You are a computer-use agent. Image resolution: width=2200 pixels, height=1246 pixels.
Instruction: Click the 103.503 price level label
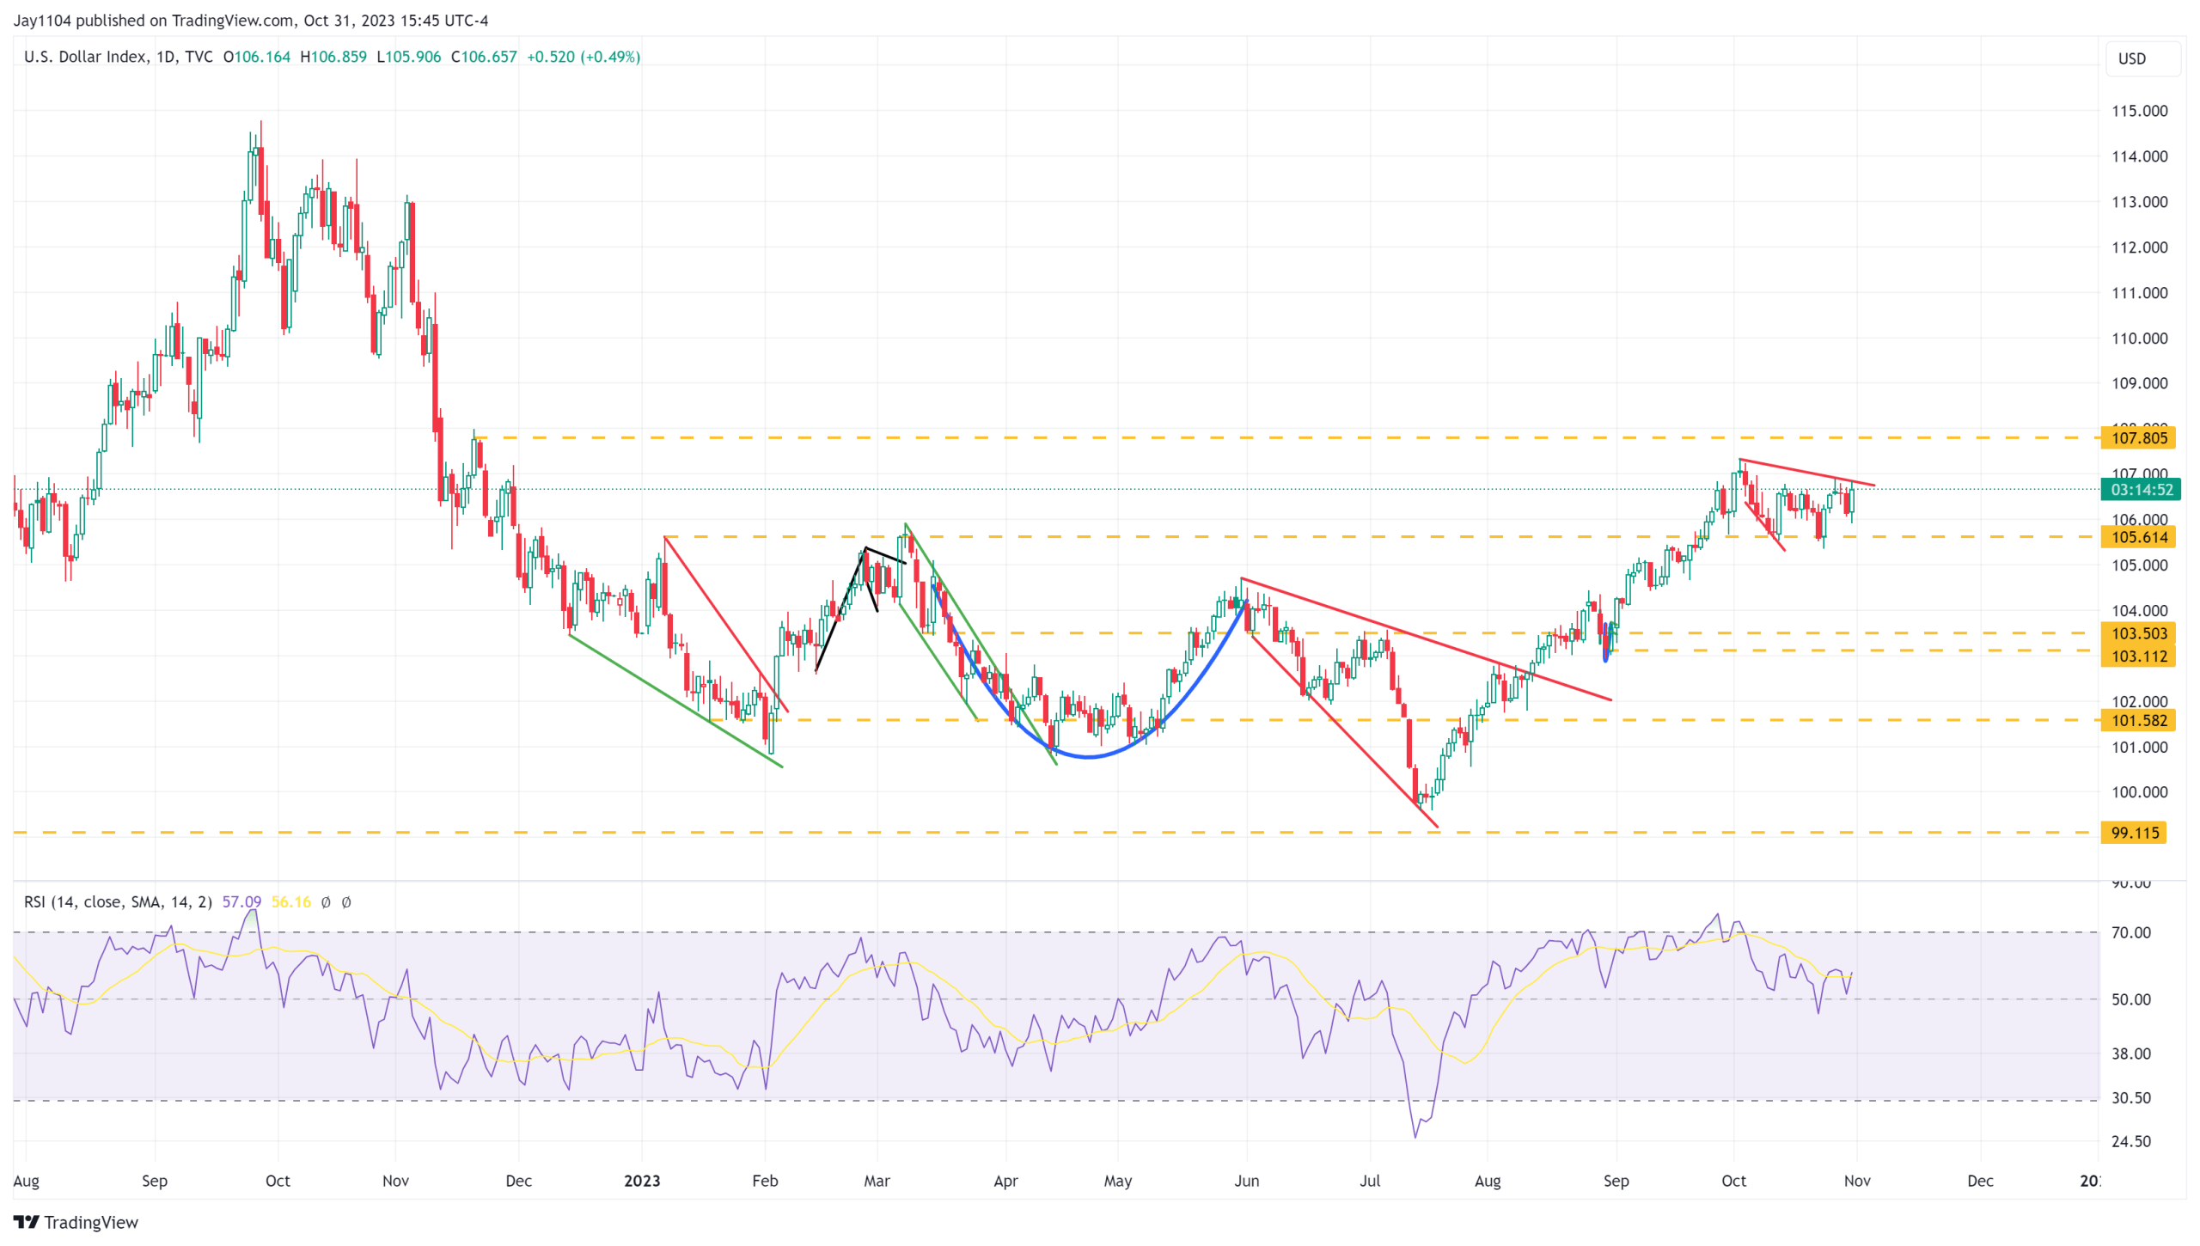[2139, 634]
